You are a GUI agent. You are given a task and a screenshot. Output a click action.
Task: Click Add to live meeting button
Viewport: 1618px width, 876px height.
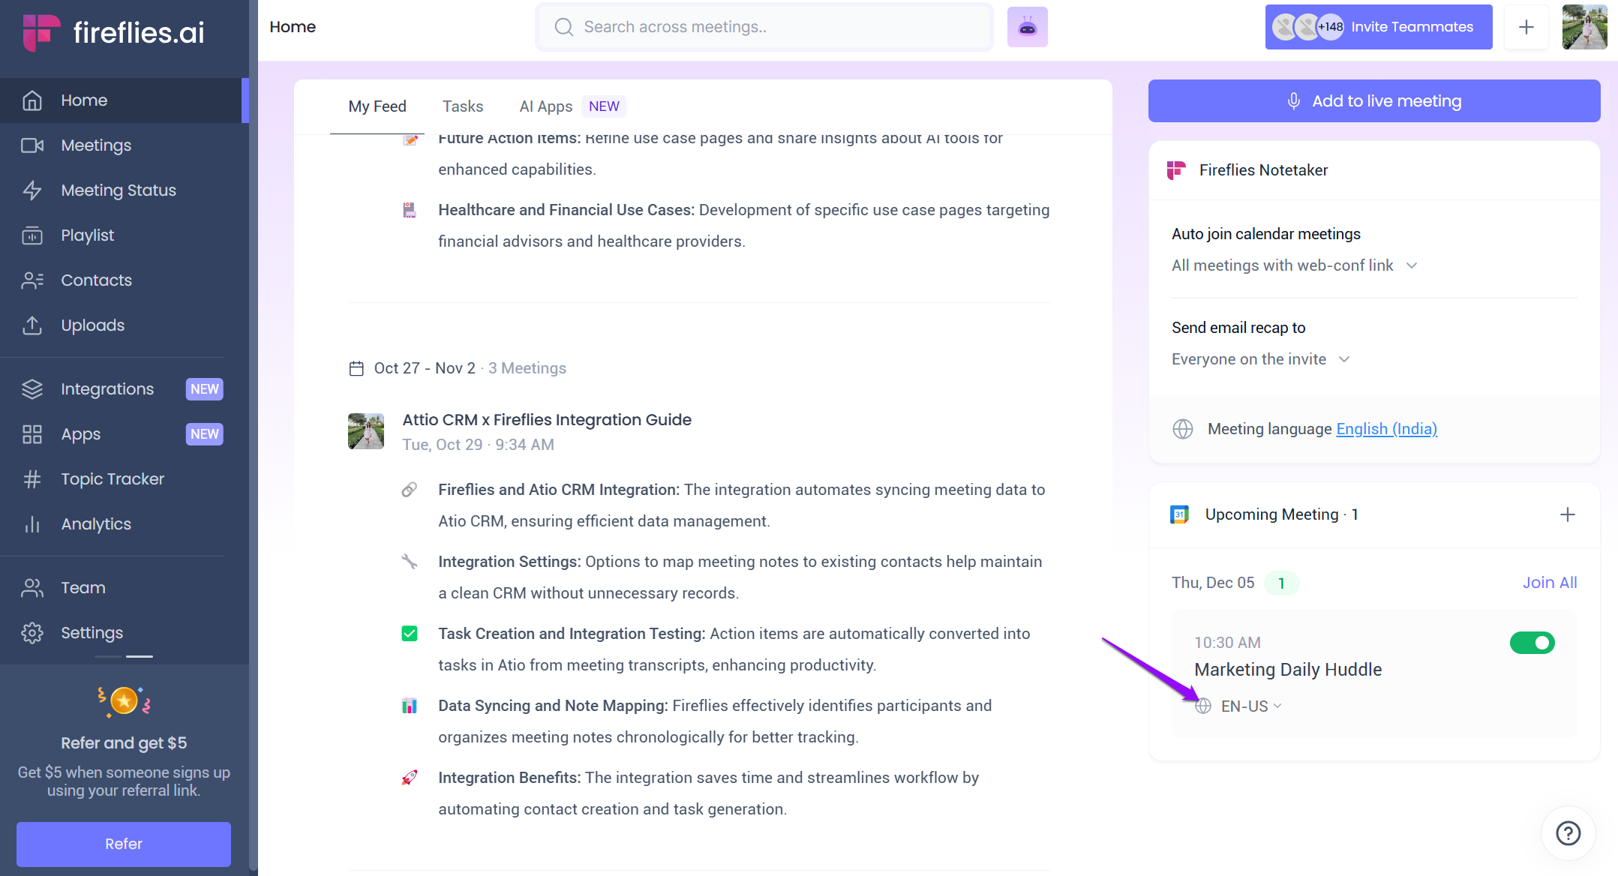tap(1373, 101)
